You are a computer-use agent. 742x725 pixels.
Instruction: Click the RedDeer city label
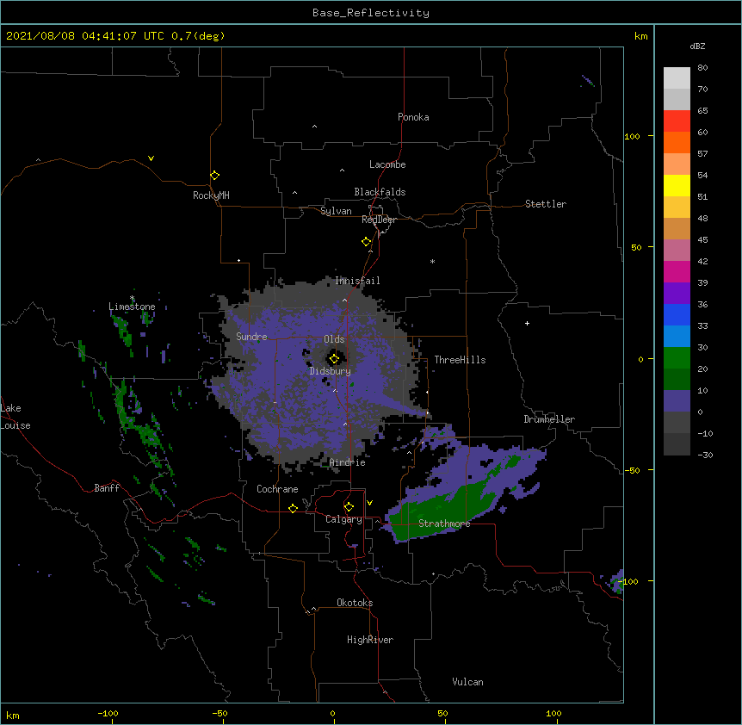tap(379, 220)
